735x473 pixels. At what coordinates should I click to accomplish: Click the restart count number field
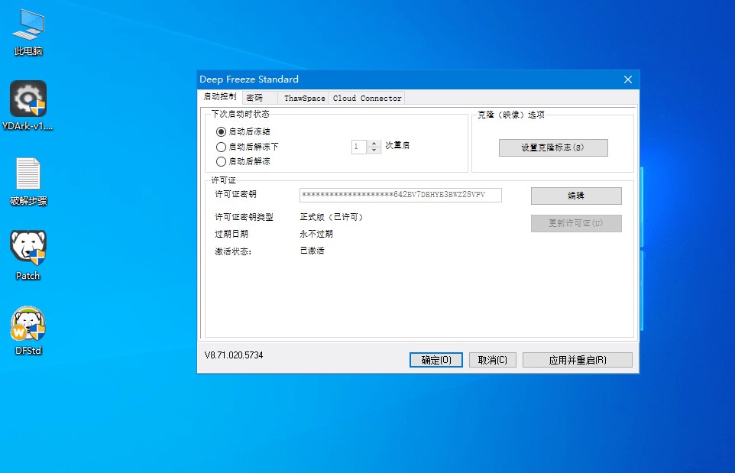click(x=359, y=146)
